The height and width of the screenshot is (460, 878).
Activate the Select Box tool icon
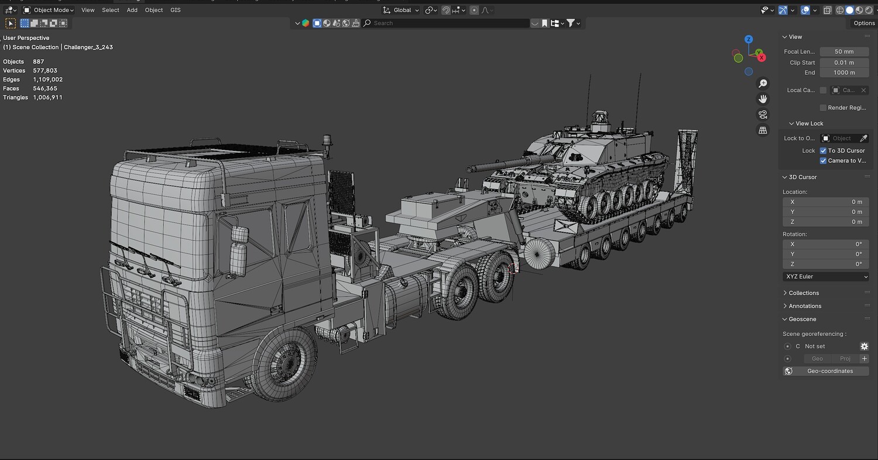[11, 23]
